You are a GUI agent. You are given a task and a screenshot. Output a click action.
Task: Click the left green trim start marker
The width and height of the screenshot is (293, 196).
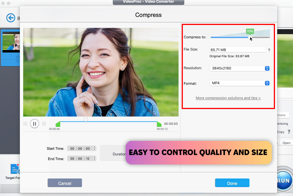tap(58, 124)
